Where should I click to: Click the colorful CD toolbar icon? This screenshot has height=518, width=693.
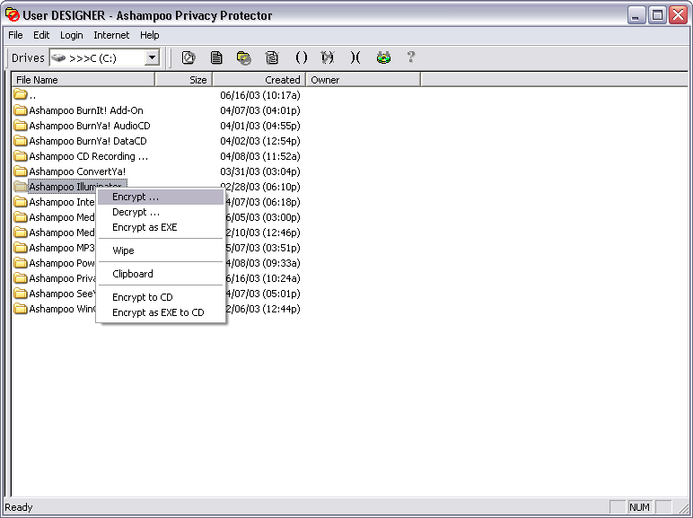click(383, 57)
